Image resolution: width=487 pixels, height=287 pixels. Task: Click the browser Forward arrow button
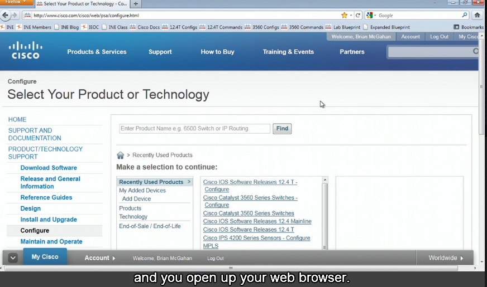tap(15, 15)
